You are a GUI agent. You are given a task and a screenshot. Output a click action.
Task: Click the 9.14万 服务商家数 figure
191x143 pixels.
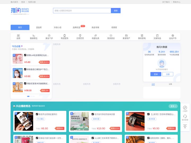coord(162,52)
